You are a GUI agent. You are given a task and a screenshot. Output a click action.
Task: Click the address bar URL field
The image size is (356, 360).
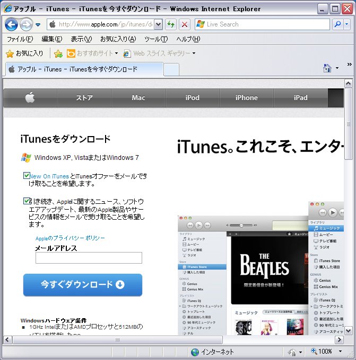pos(100,24)
